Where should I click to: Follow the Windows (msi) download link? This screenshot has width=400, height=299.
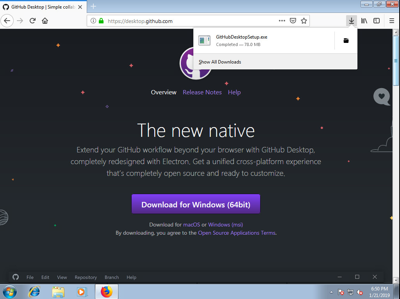(225, 225)
